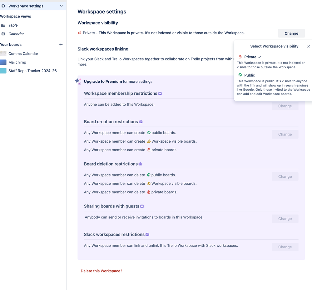312x290 pixels.
Task: Click the Upgrade to Premium link
Action: pos(103,82)
